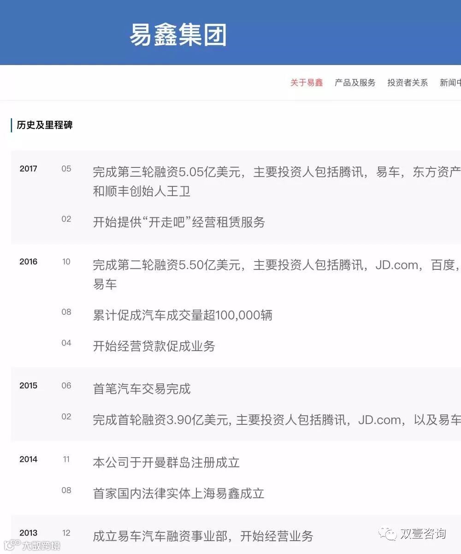
Task: Click month 06 beside the 2015 label
Action: pos(66,386)
